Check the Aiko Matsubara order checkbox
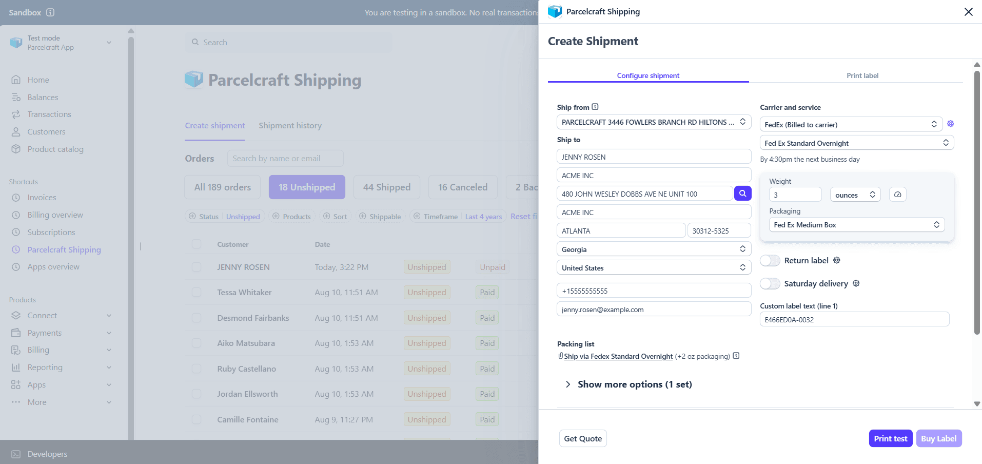This screenshot has width=982, height=464. click(x=197, y=343)
